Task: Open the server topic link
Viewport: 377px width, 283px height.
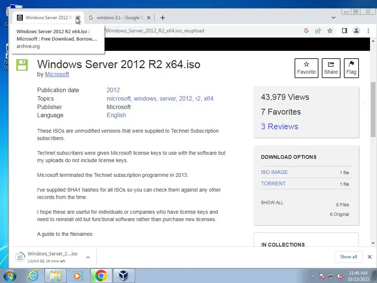Action: 168,99
